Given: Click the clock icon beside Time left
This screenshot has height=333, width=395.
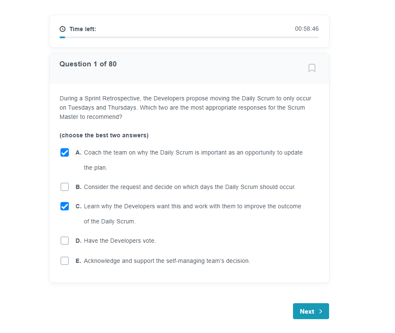Looking at the screenshot, I should pyautogui.click(x=63, y=29).
